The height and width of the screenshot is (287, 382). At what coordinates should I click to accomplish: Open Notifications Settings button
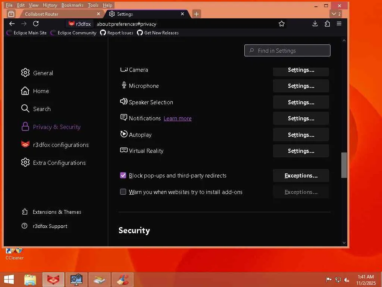pos(301,118)
